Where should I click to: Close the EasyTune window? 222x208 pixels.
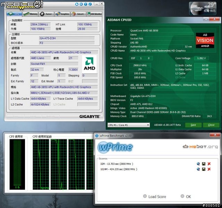click(102, 4)
